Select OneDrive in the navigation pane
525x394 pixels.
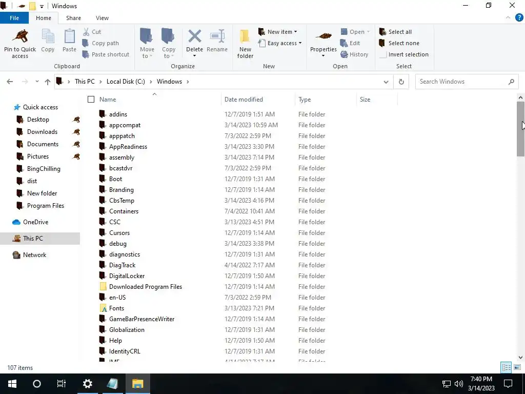[x=35, y=222]
